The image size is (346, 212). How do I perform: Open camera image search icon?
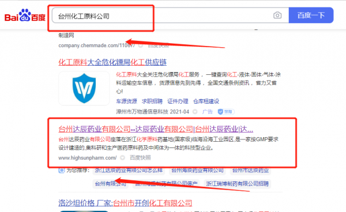277,15
